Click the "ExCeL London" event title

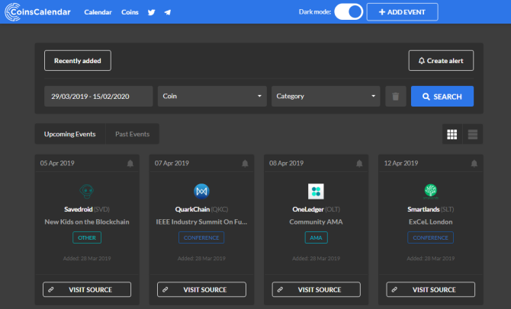point(430,221)
